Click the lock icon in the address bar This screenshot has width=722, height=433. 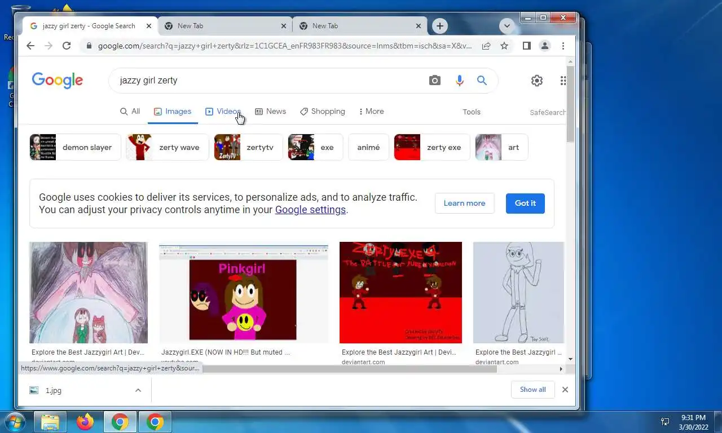click(89, 46)
